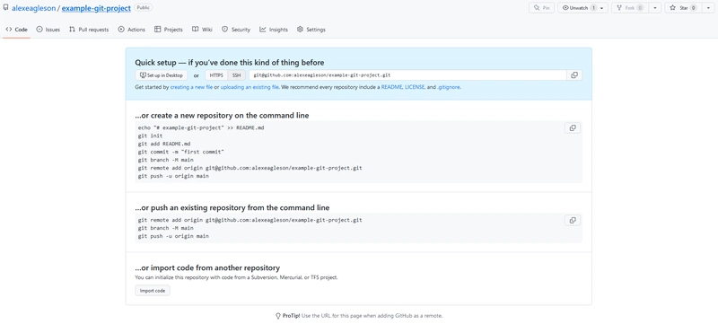The width and height of the screenshot is (718, 324).
Task: Pin this repository
Action: (x=541, y=8)
